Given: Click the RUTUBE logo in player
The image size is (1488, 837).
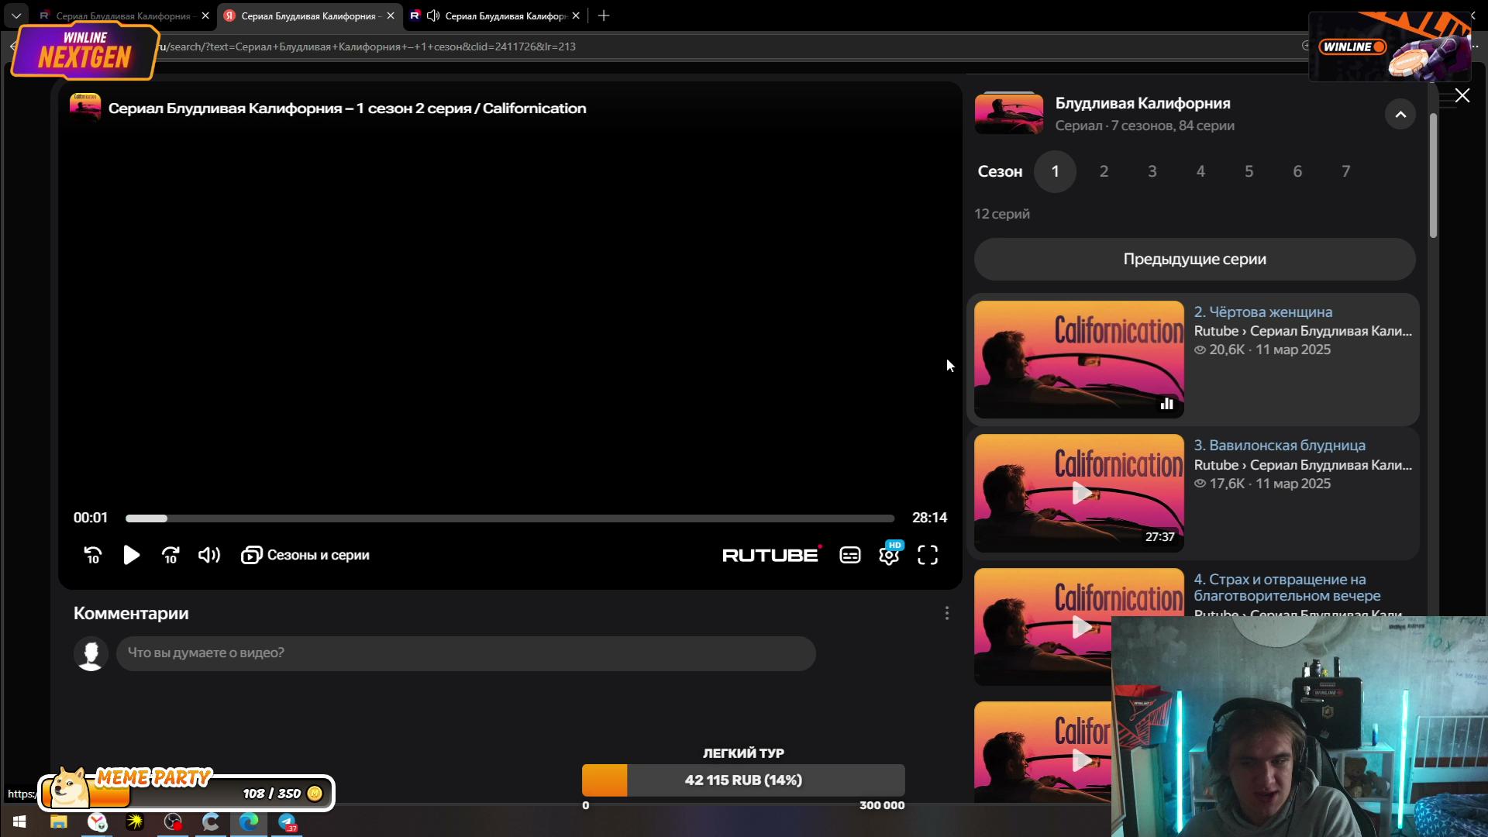Looking at the screenshot, I should point(772,555).
